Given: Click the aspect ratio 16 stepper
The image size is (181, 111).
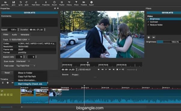Looking at the screenshot, I should pyautogui.click(x=24, y=57).
